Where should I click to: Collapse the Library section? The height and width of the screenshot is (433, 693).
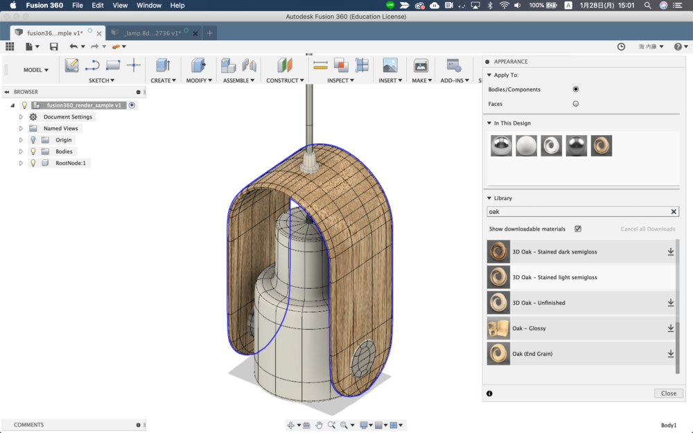point(489,198)
